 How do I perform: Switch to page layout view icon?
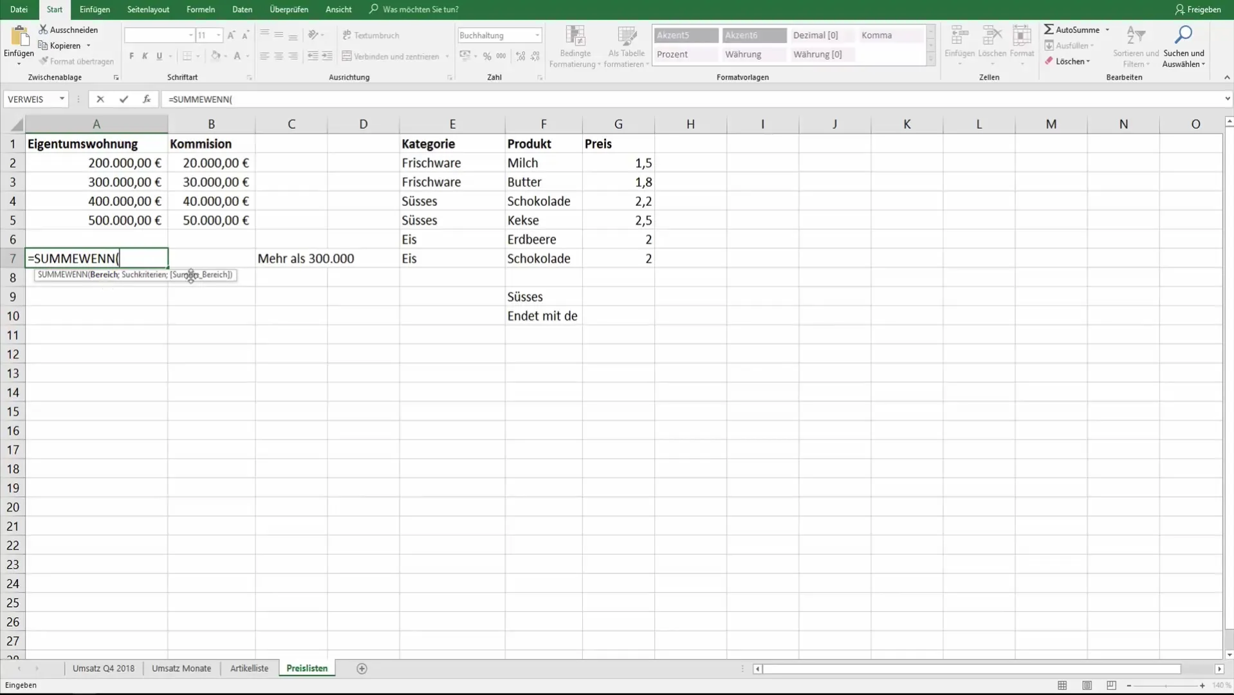point(1087,686)
